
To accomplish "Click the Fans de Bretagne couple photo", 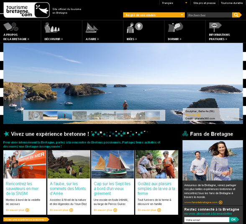I will (213, 160).
